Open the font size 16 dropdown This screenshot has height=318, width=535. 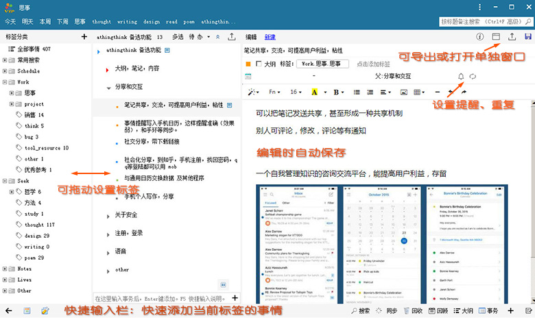coord(296,92)
